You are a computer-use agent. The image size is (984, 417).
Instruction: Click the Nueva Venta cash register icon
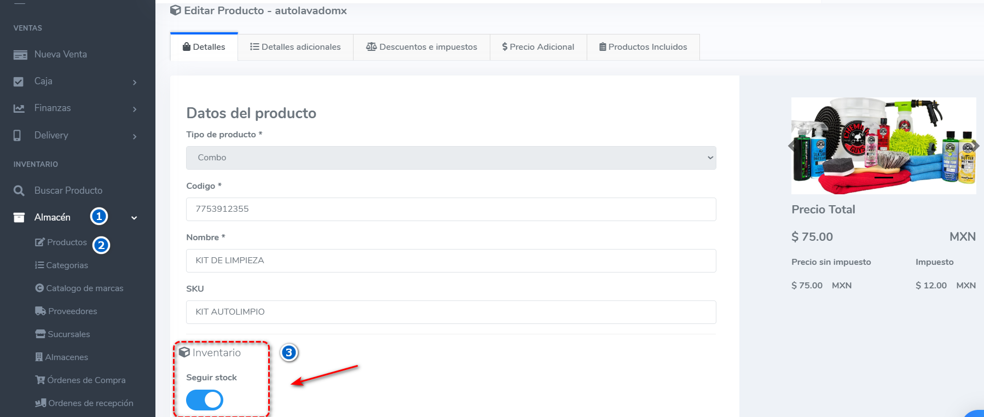click(20, 55)
